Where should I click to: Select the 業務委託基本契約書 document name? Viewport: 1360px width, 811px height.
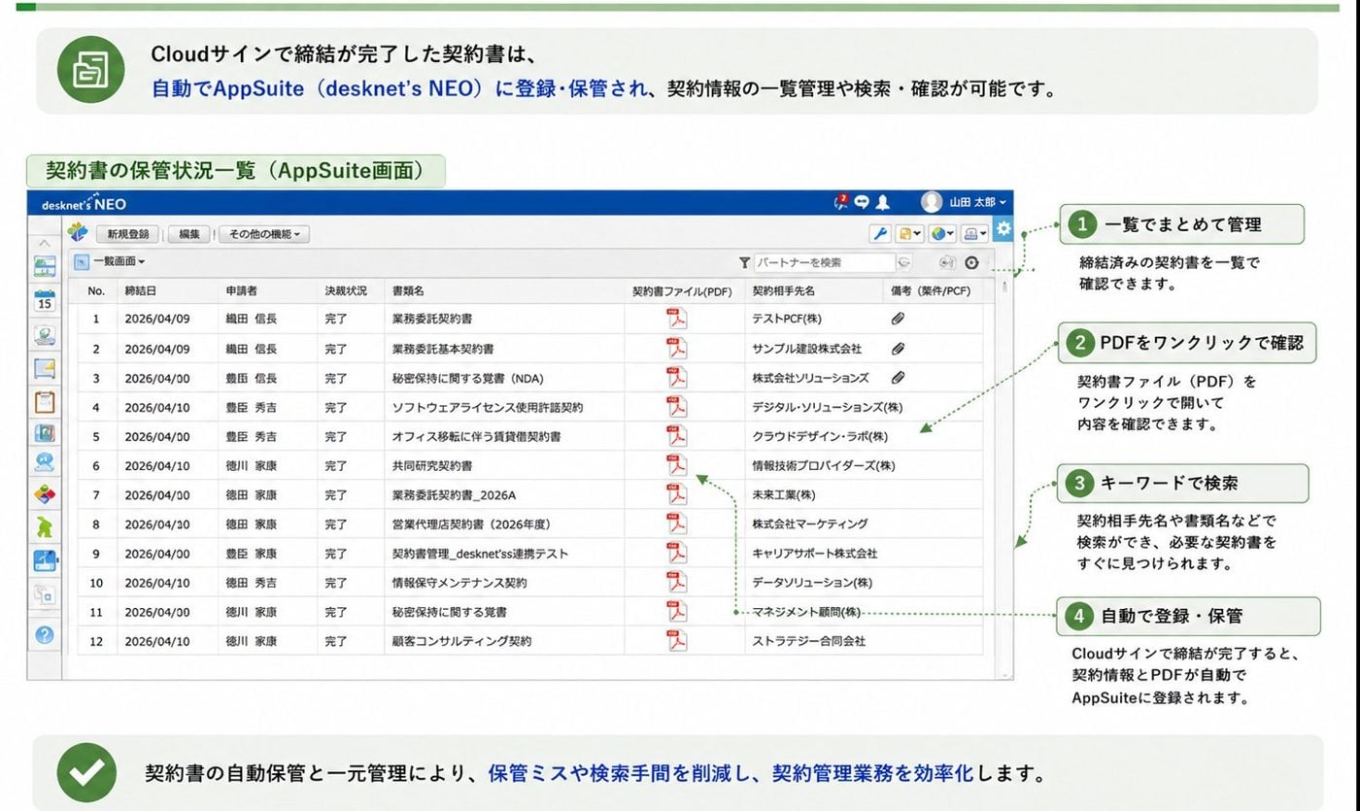click(445, 349)
